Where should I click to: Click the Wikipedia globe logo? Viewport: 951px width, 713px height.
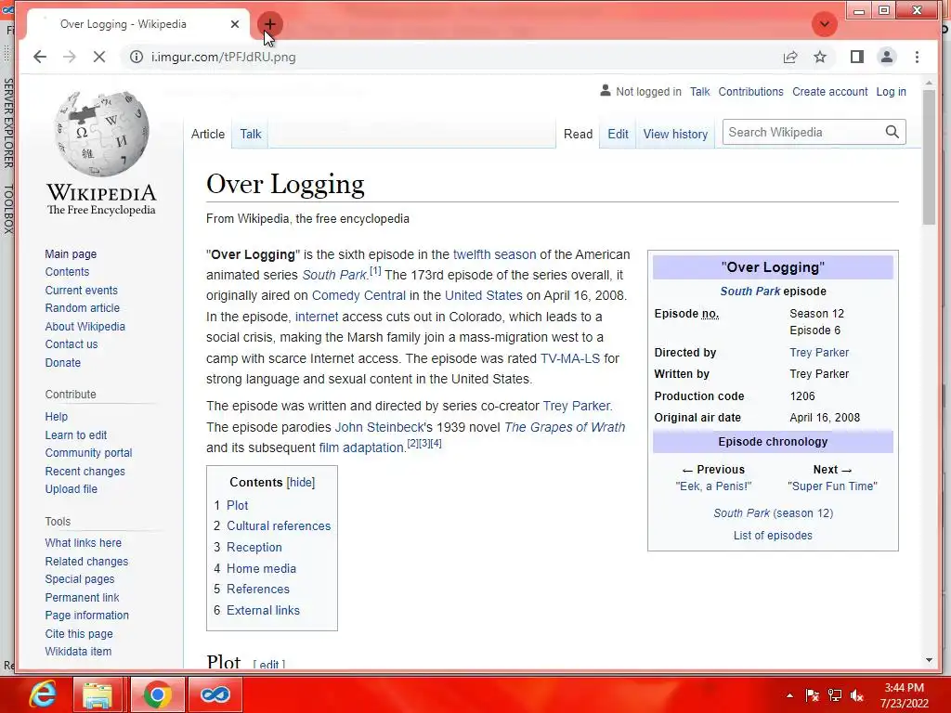coord(101,134)
